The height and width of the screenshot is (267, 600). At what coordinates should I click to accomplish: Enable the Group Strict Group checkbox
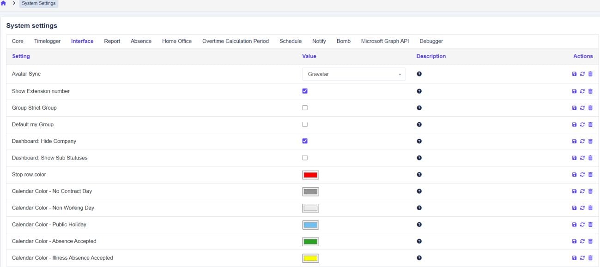coord(305,108)
